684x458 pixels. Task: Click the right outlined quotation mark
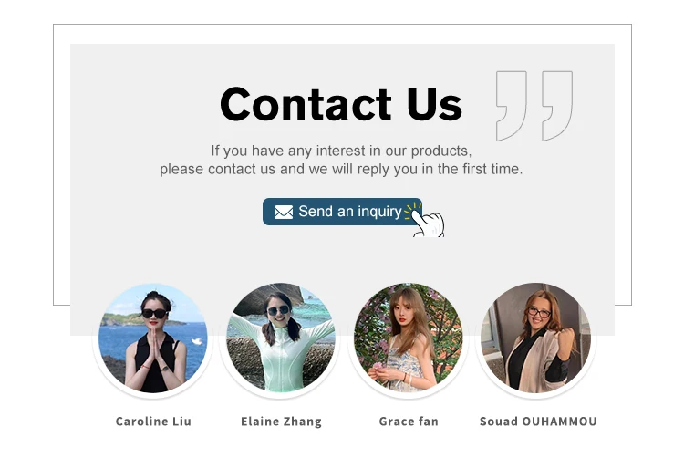[x=557, y=106]
